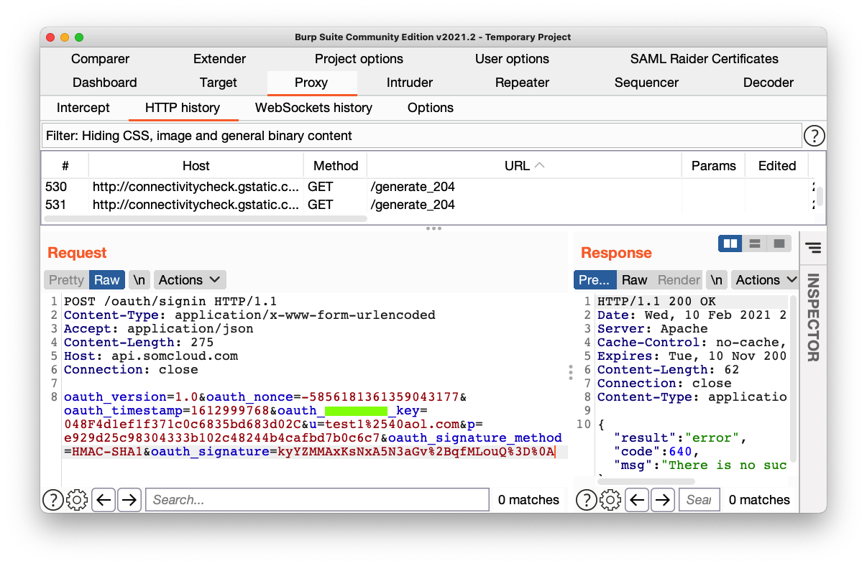Open the Comparer tab
867x566 pixels.
(101, 59)
